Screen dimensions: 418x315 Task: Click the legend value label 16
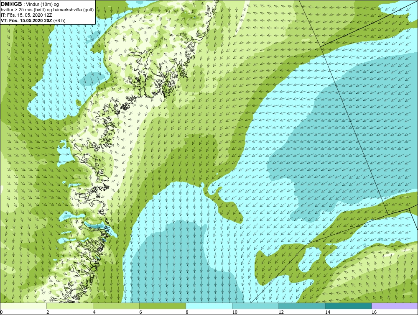[x=374, y=312]
